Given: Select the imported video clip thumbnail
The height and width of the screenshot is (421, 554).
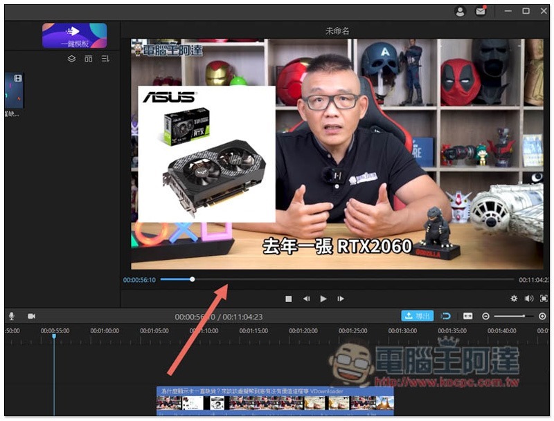Looking at the screenshot, I should point(14,91).
